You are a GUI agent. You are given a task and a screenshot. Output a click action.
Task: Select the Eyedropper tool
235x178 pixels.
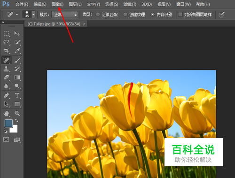click(17, 51)
